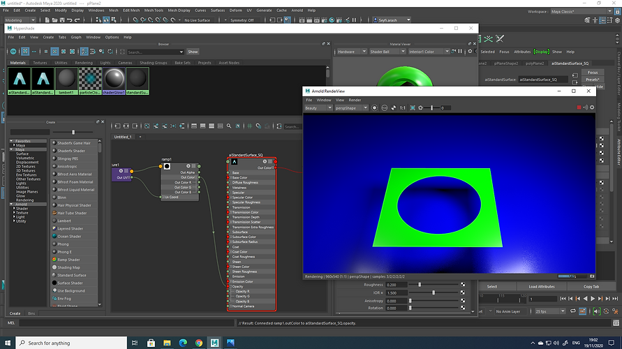
Task: Click the Microsoft Edge taskbar icon
Action: (x=183, y=343)
